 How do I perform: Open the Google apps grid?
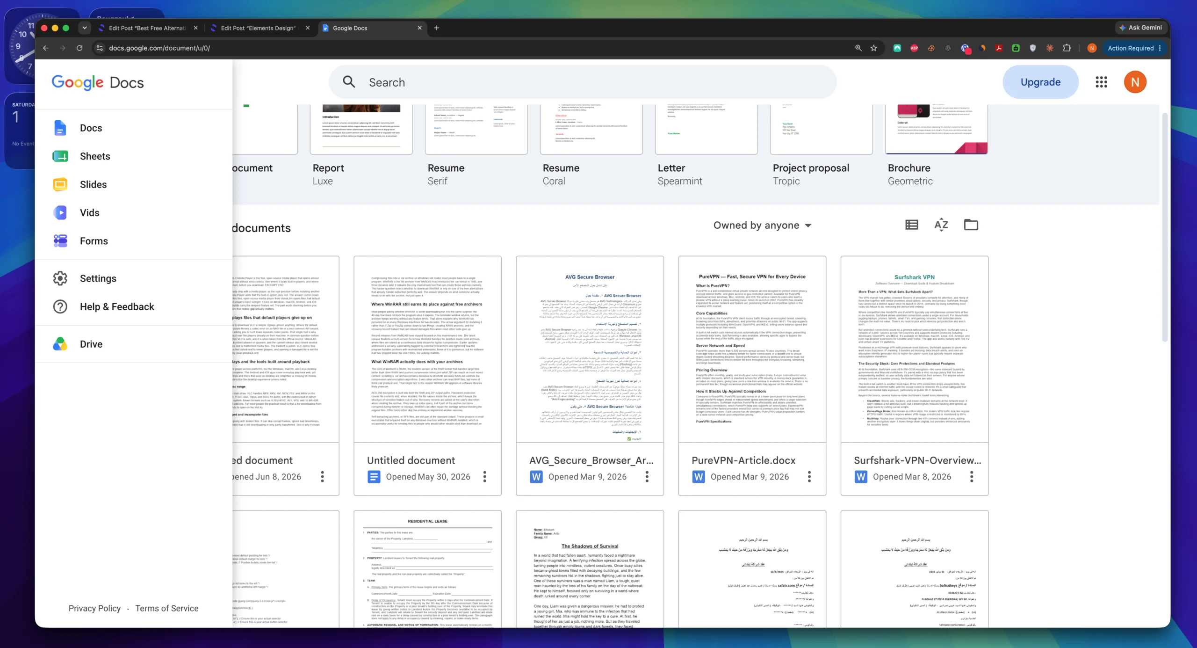point(1101,82)
